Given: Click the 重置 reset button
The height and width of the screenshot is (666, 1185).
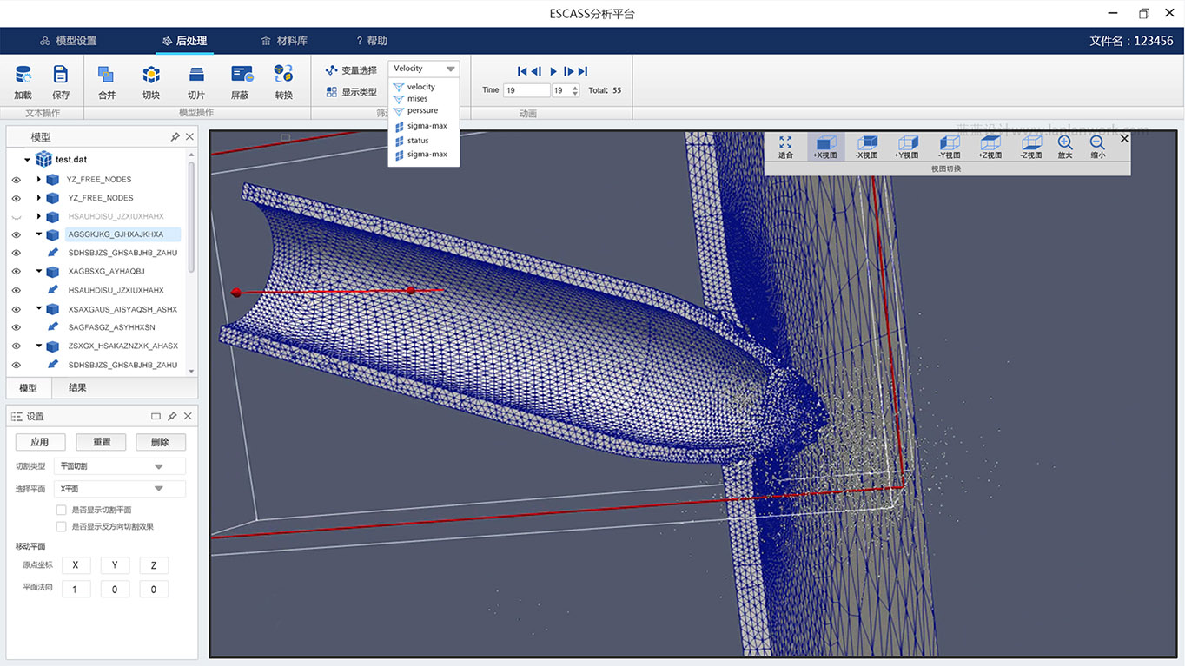Looking at the screenshot, I should coord(101,442).
